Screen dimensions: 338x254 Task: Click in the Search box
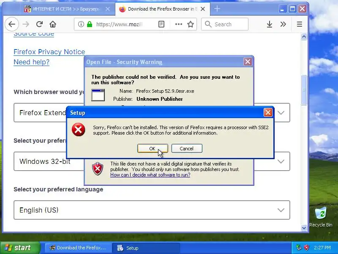pyautogui.click(x=225, y=24)
